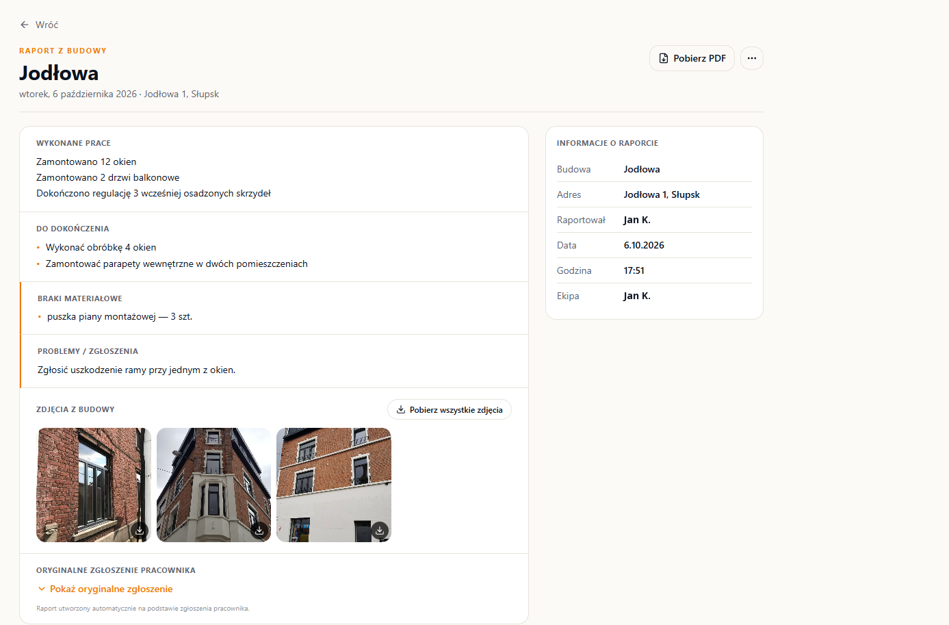949x625 pixels.
Task: Click the date value '6.10.2026'
Action: pyautogui.click(x=644, y=245)
